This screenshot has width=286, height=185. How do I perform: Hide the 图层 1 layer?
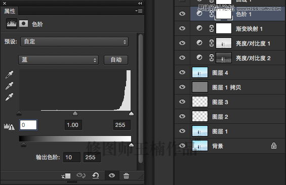(182, 131)
